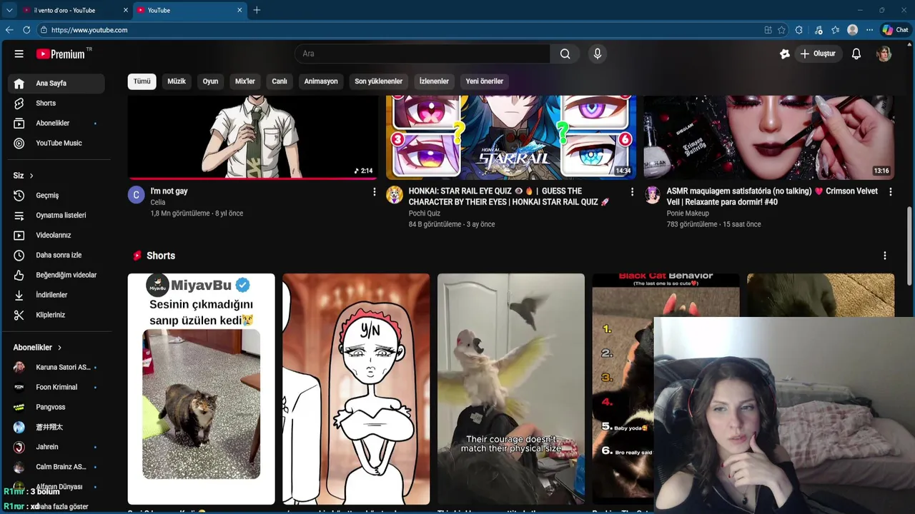Open Geçmiş history
Viewport: 915px width, 514px height.
point(56,195)
